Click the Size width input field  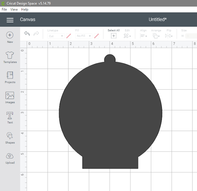191,36
